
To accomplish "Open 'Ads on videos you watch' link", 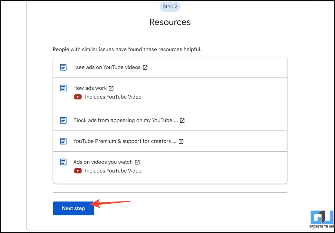I will coord(103,162).
